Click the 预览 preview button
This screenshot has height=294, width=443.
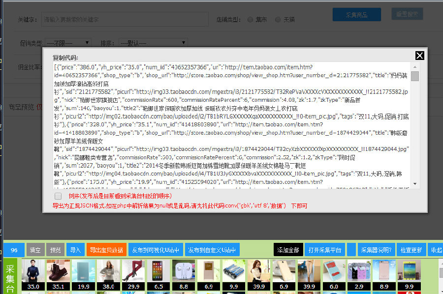[55, 250]
